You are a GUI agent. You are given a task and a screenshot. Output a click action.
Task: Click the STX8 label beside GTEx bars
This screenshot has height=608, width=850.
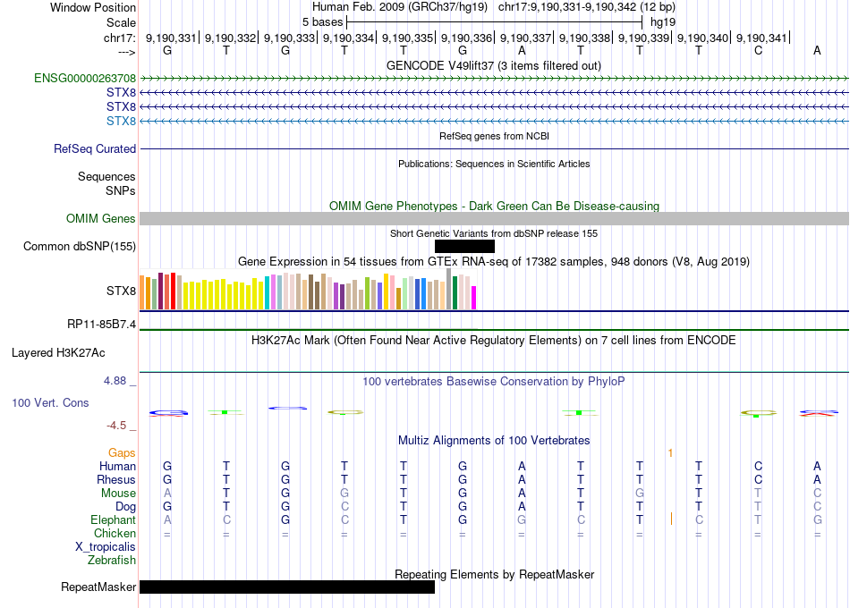tap(121, 291)
